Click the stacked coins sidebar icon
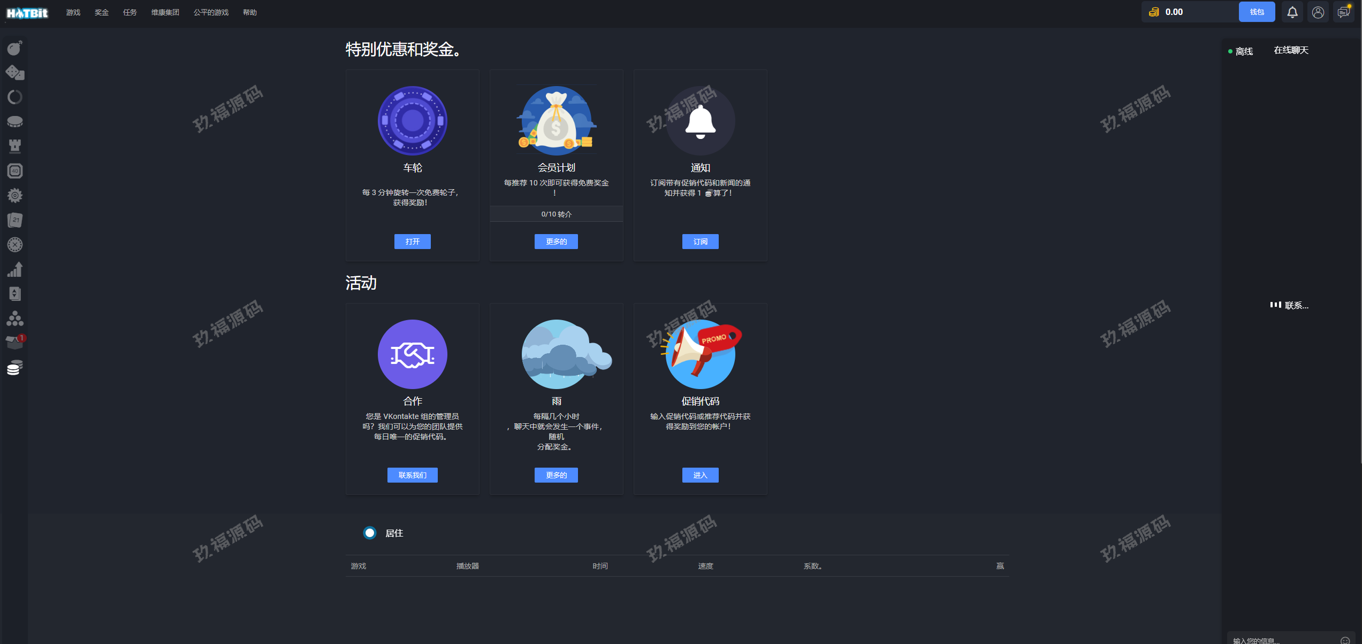This screenshot has width=1362, height=644. click(15, 368)
